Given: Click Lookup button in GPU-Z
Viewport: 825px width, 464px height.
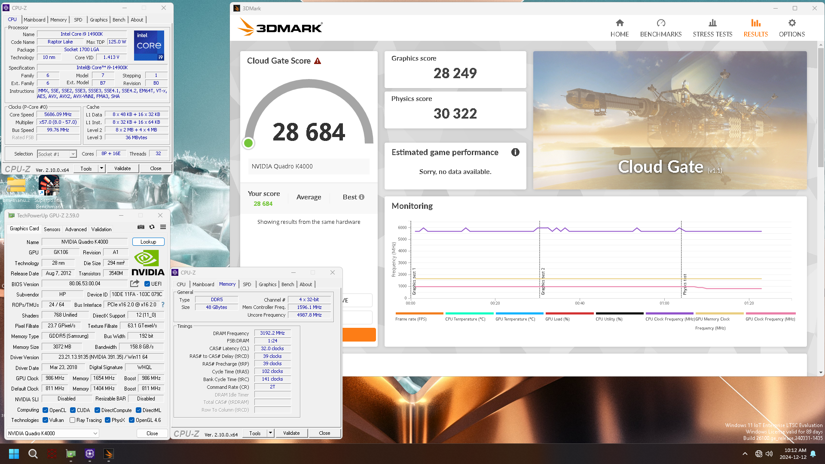Looking at the screenshot, I should 148,242.
